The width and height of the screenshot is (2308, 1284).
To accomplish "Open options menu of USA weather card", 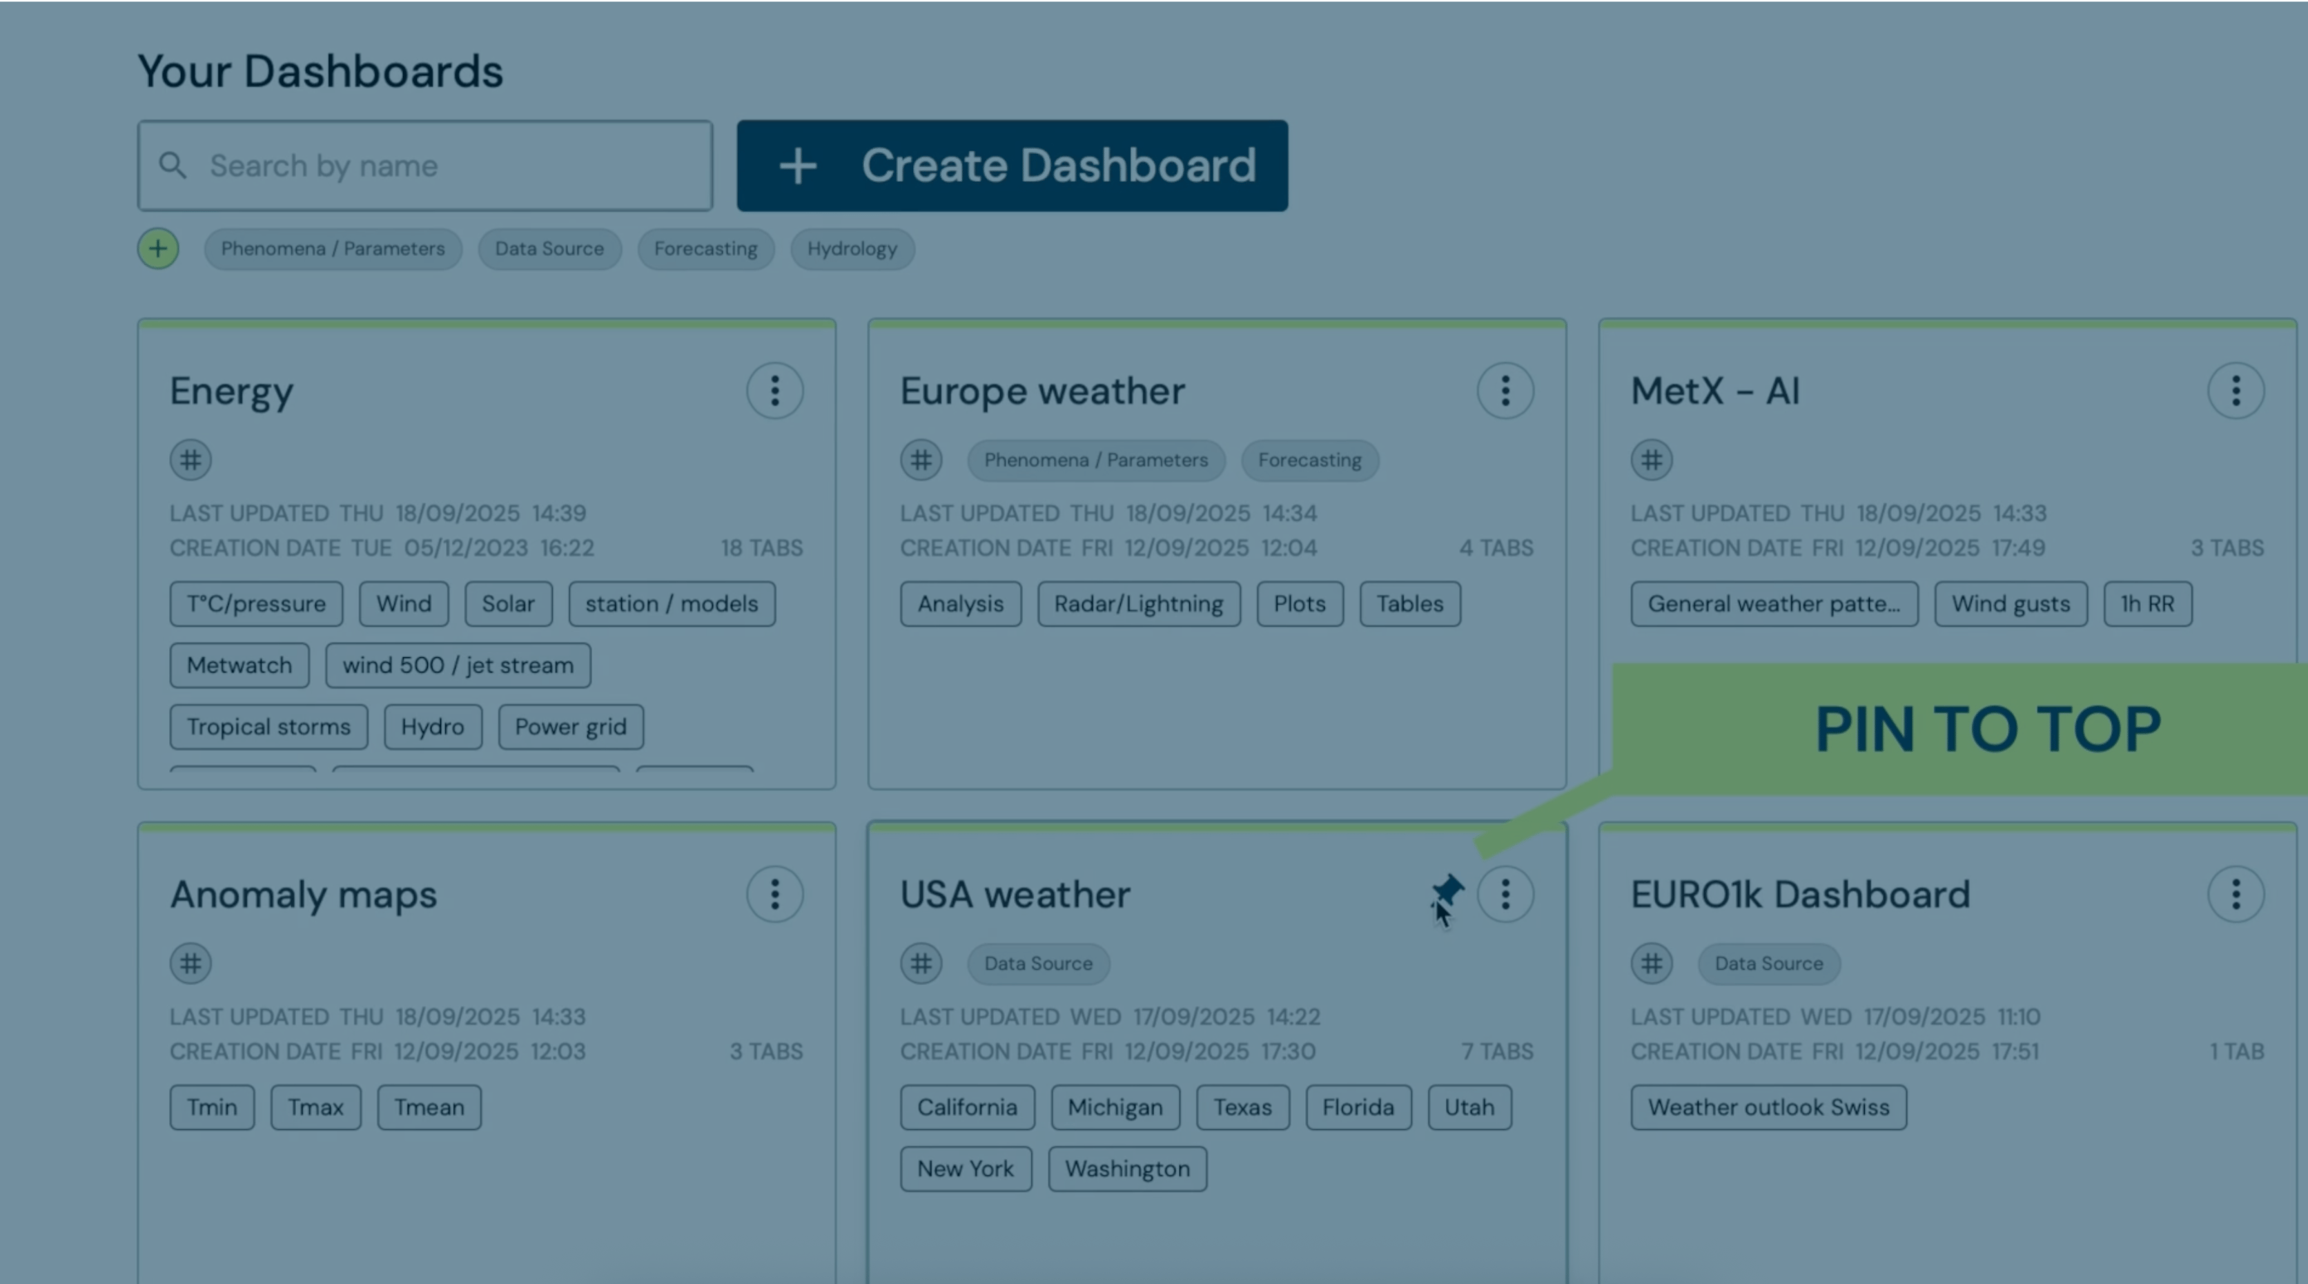I will (1505, 894).
